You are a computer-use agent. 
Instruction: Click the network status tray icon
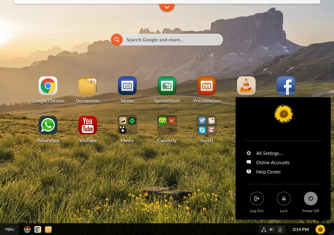(264, 229)
